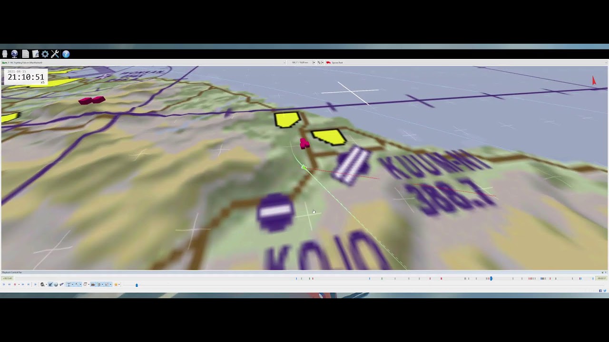Click the purple striped navaid symbol beside KUUNMI
The height and width of the screenshot is (342, 609).
[351, 164]
